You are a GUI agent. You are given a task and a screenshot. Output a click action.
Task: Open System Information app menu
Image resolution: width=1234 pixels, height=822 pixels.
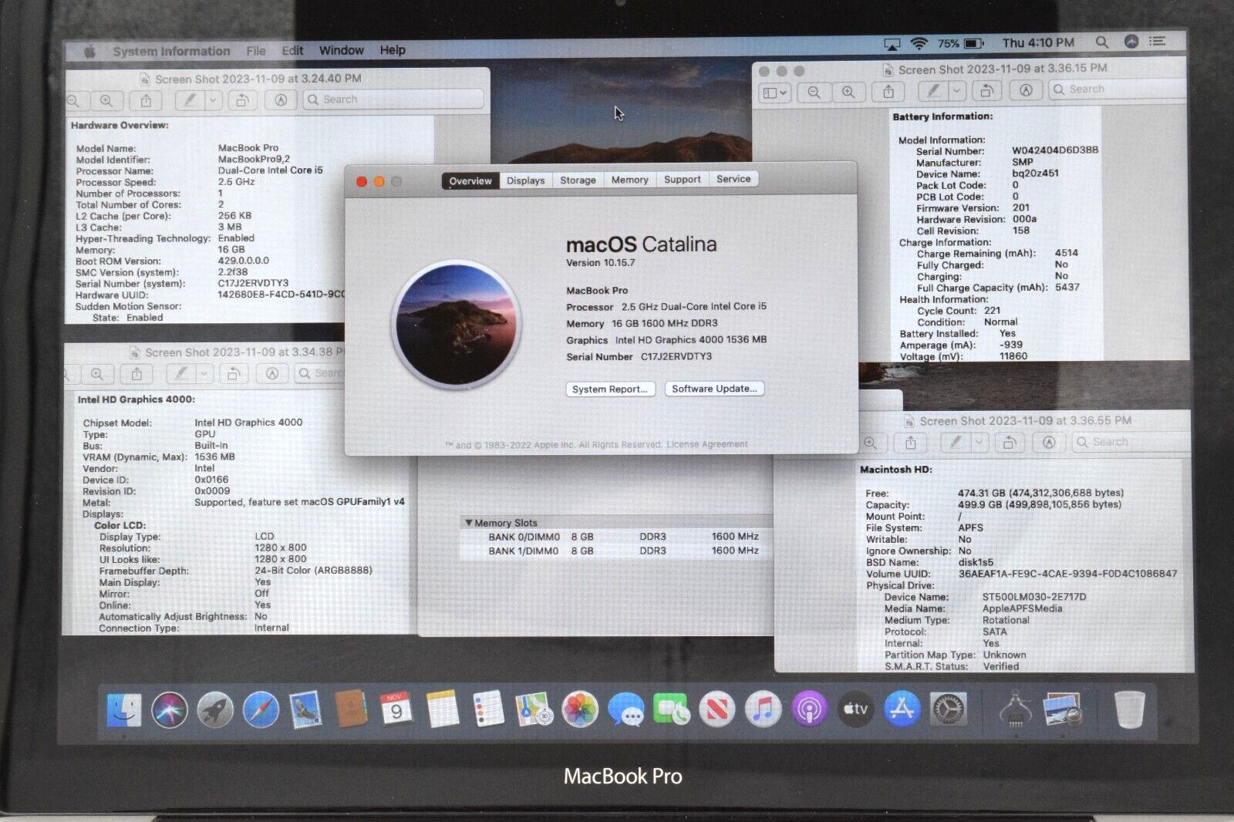tap(171, 51)
